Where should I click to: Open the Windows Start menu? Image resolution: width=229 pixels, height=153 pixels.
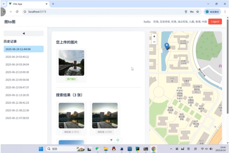pos(41,149)
